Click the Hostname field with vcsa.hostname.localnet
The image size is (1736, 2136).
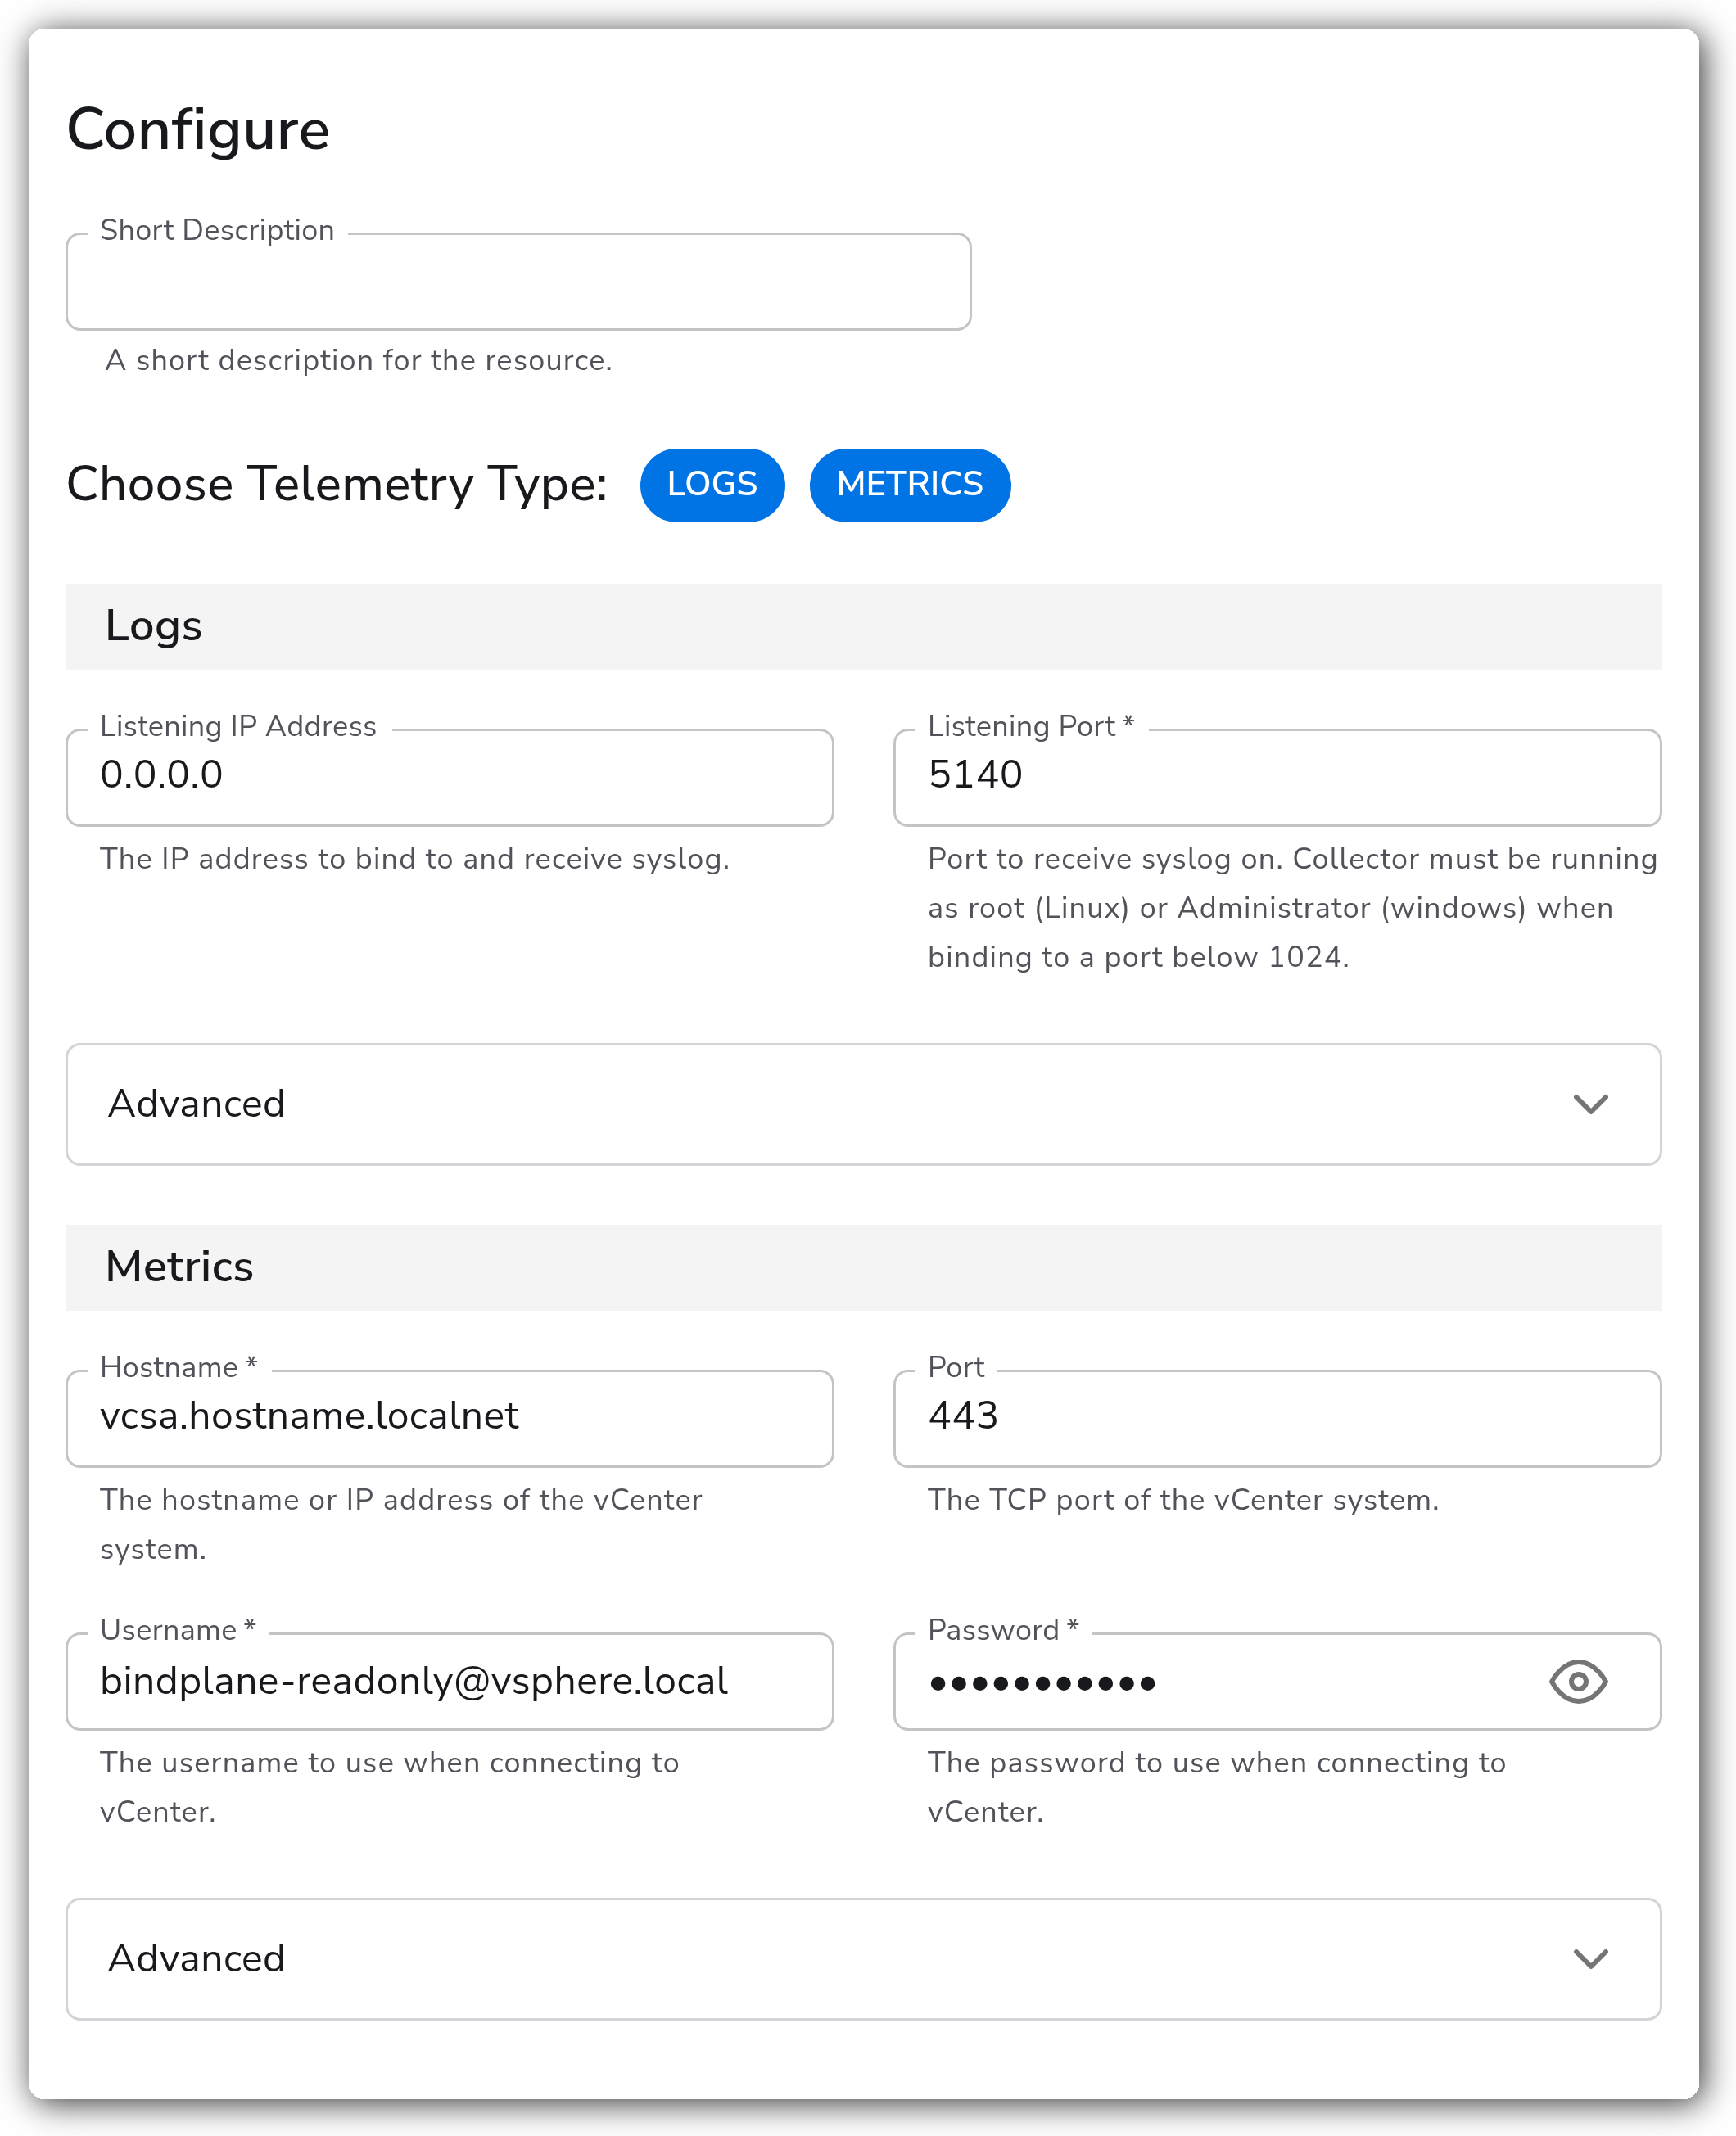[x=450, y=1418]
